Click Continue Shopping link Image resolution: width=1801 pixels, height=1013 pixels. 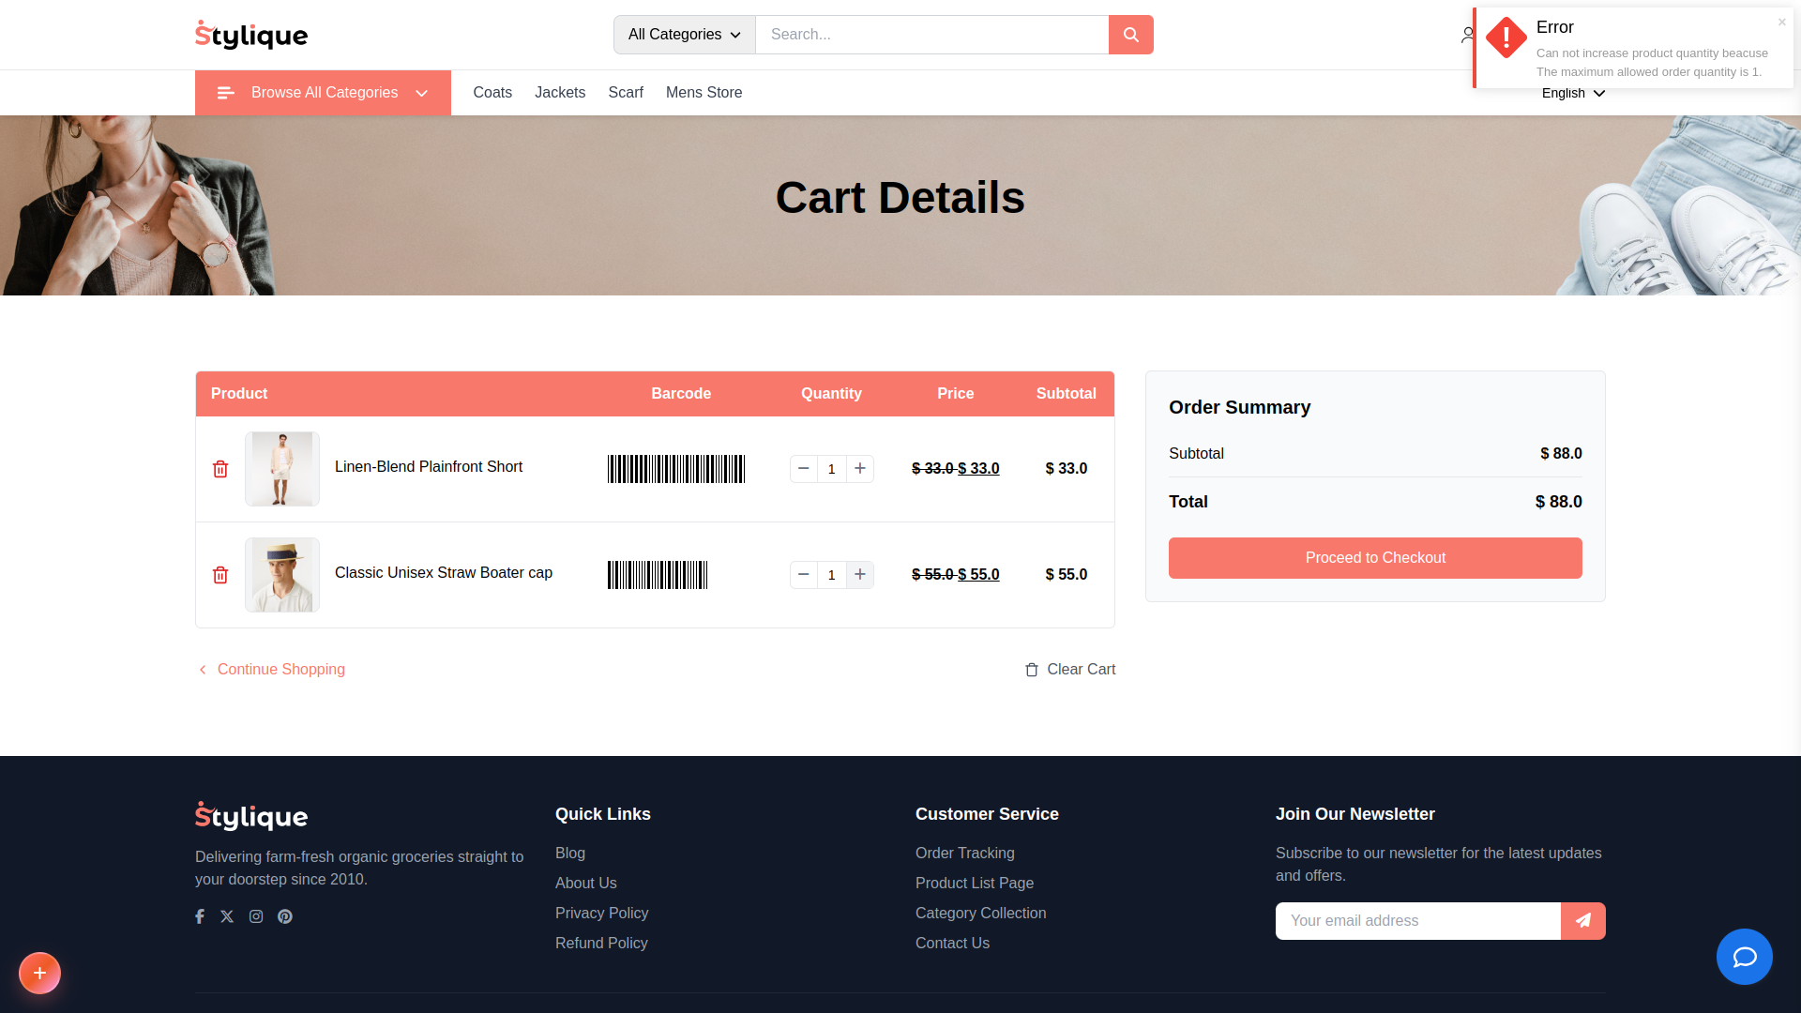[271, 670]
